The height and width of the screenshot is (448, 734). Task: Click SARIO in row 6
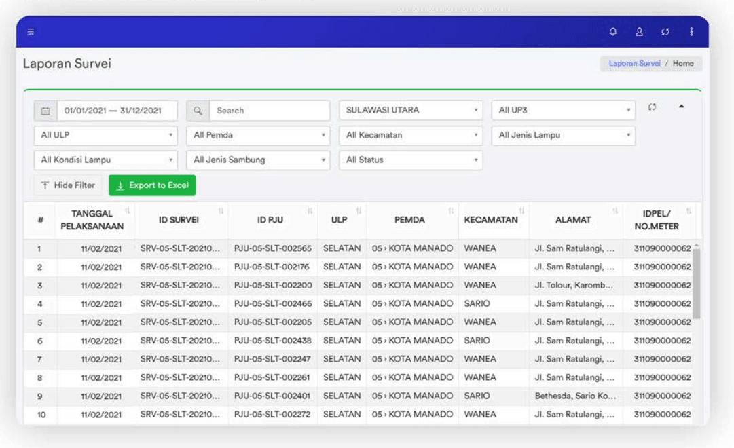[477, 341]
